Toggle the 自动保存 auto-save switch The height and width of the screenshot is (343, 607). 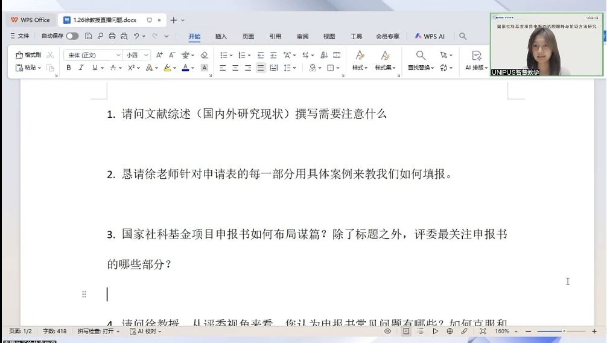pyautogui.click(x=72, y=36)
